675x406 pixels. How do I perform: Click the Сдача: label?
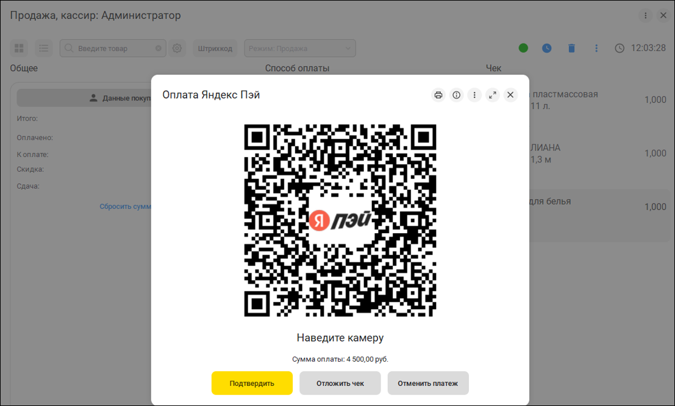28,186
